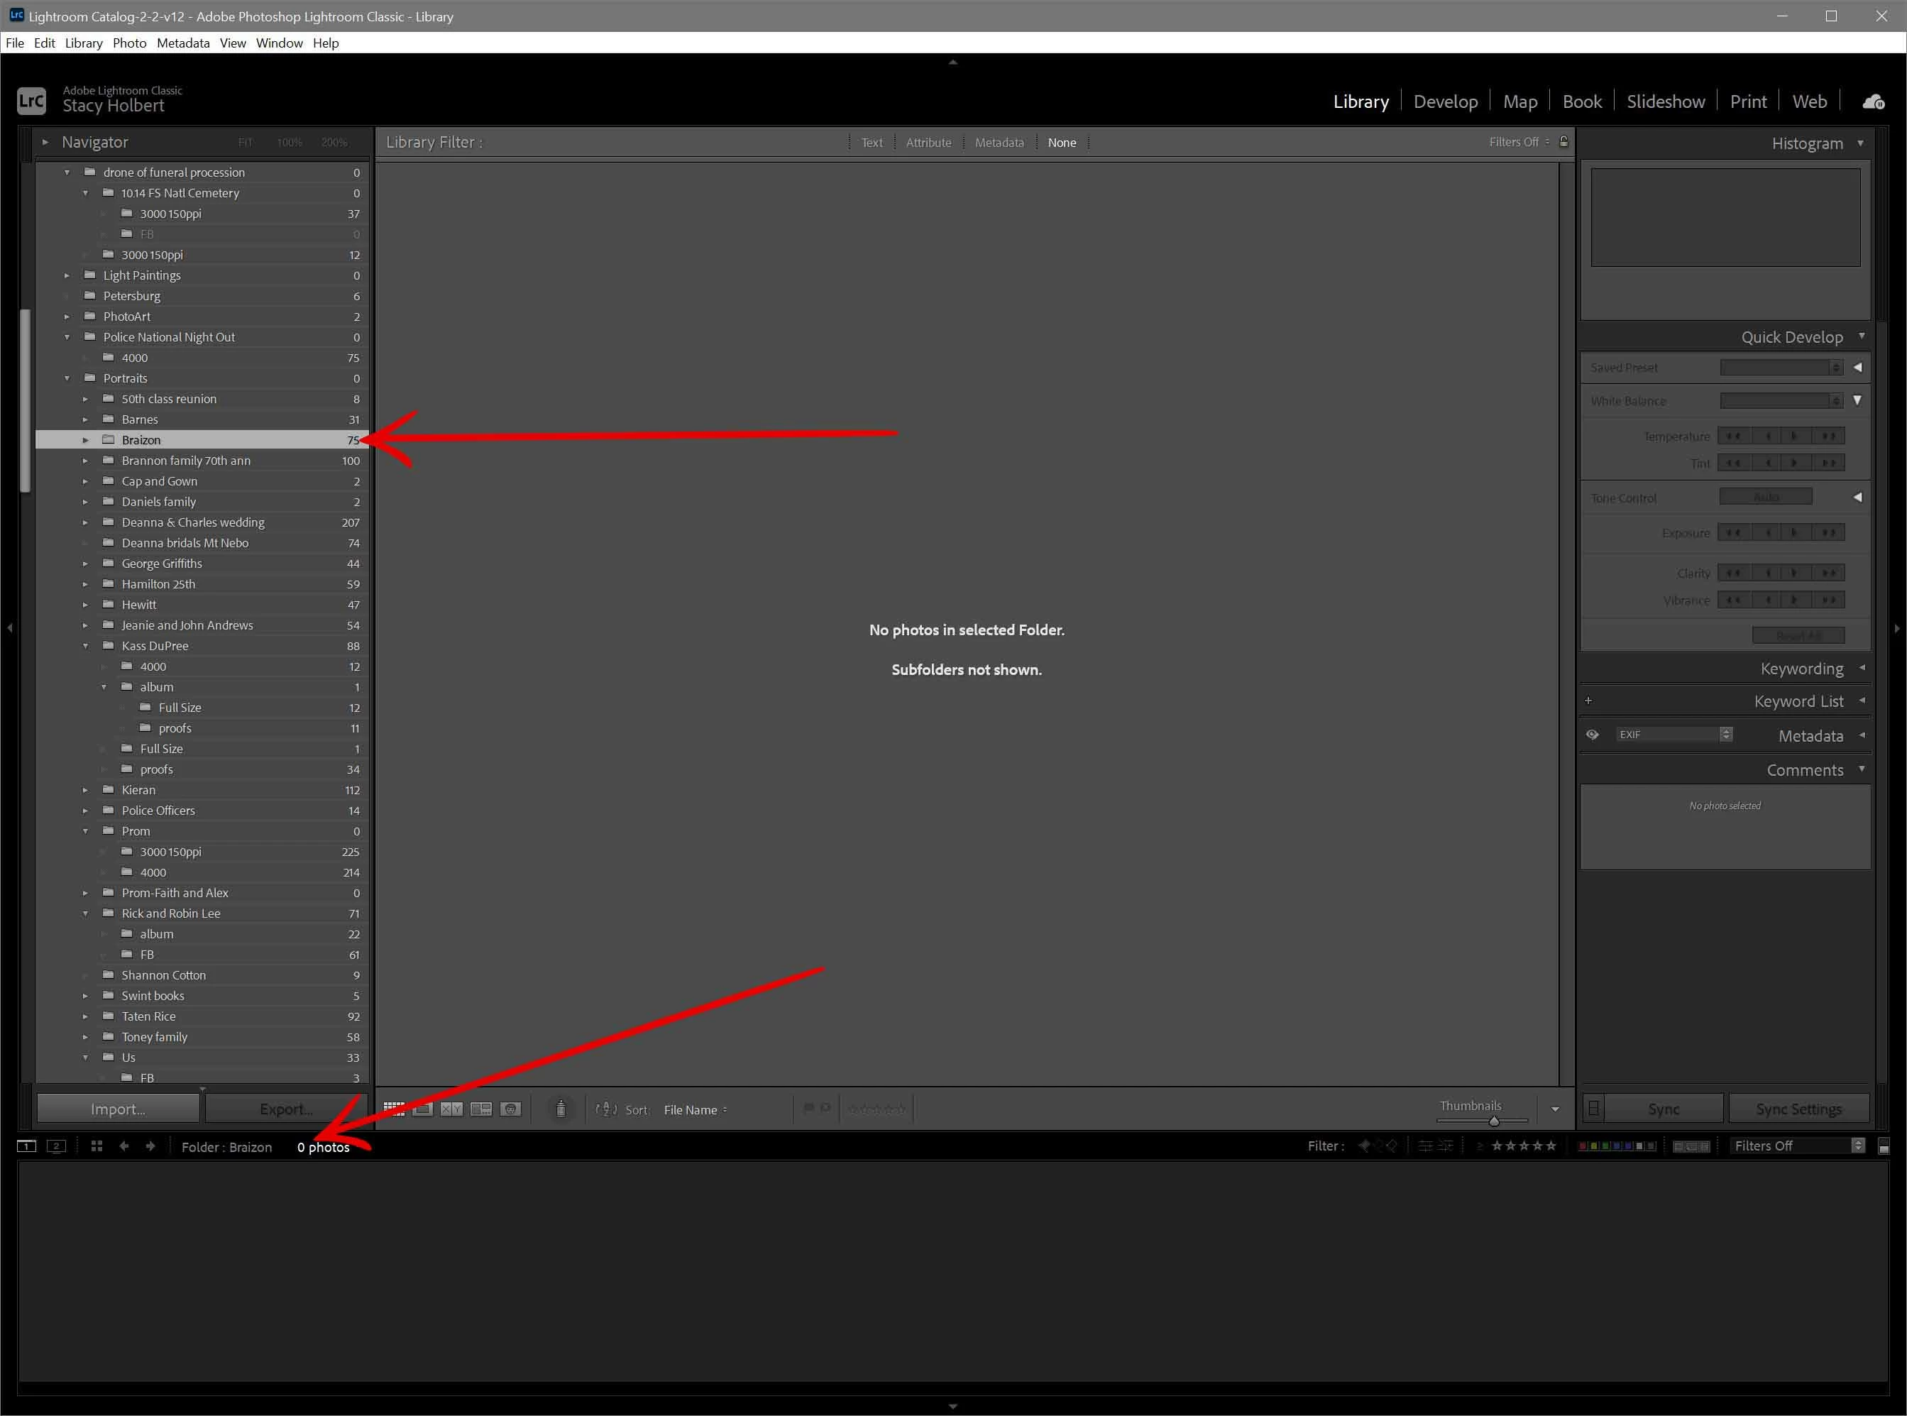Enable the Painter spray-can tool
The image size is (1907, 1416).
[x=561, y=1108]
